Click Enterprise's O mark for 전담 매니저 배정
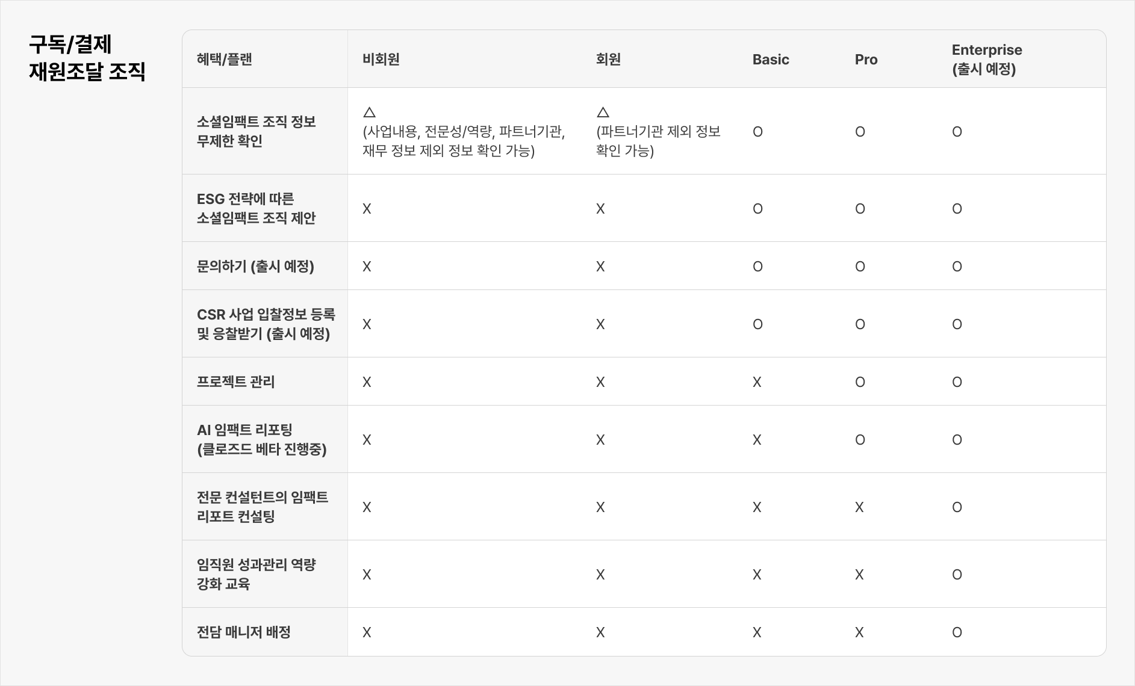1135x686 pixels. [x=957, y=632]
